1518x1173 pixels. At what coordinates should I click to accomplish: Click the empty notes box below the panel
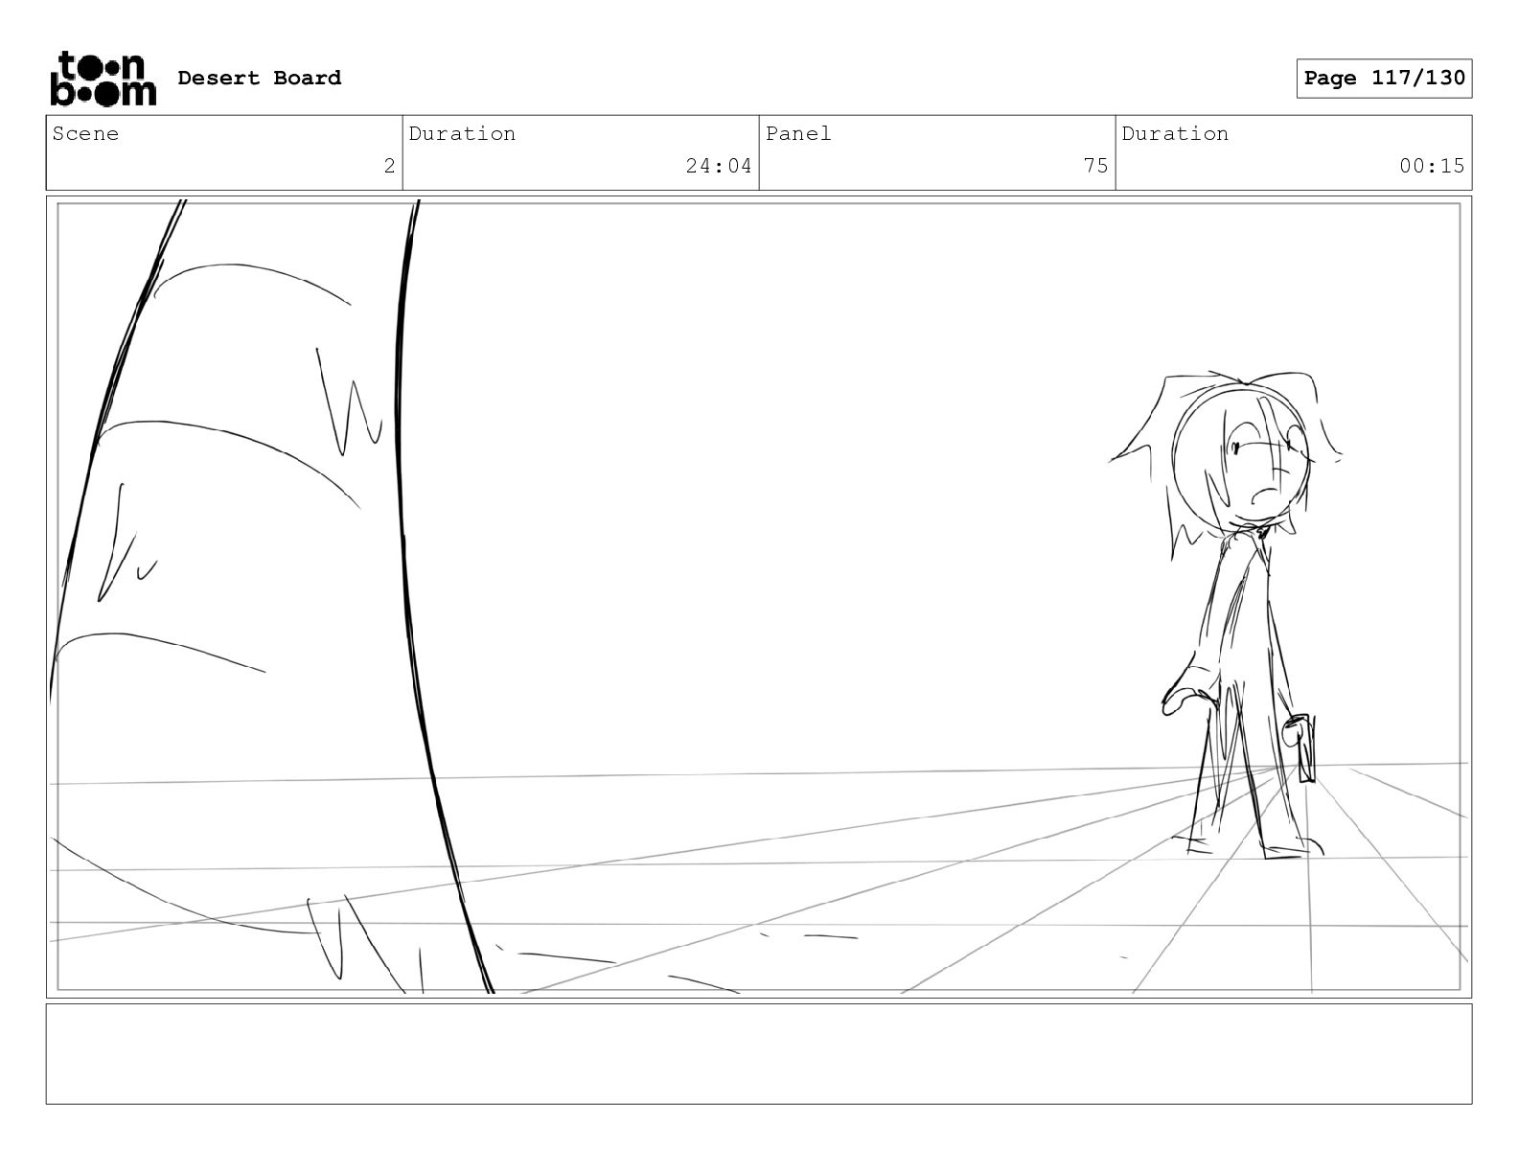pos(759,1053)
